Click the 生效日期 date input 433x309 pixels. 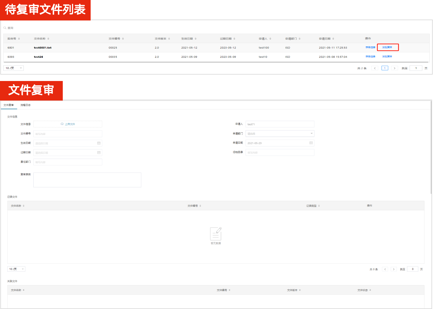68,143
